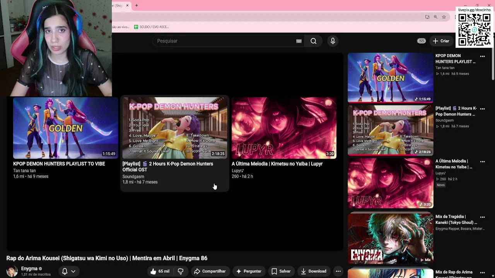
Task: Click Compartilhar share button
Action: 210,271
